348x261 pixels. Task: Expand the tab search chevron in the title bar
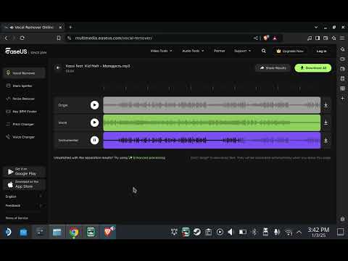(x=316, y=28)
